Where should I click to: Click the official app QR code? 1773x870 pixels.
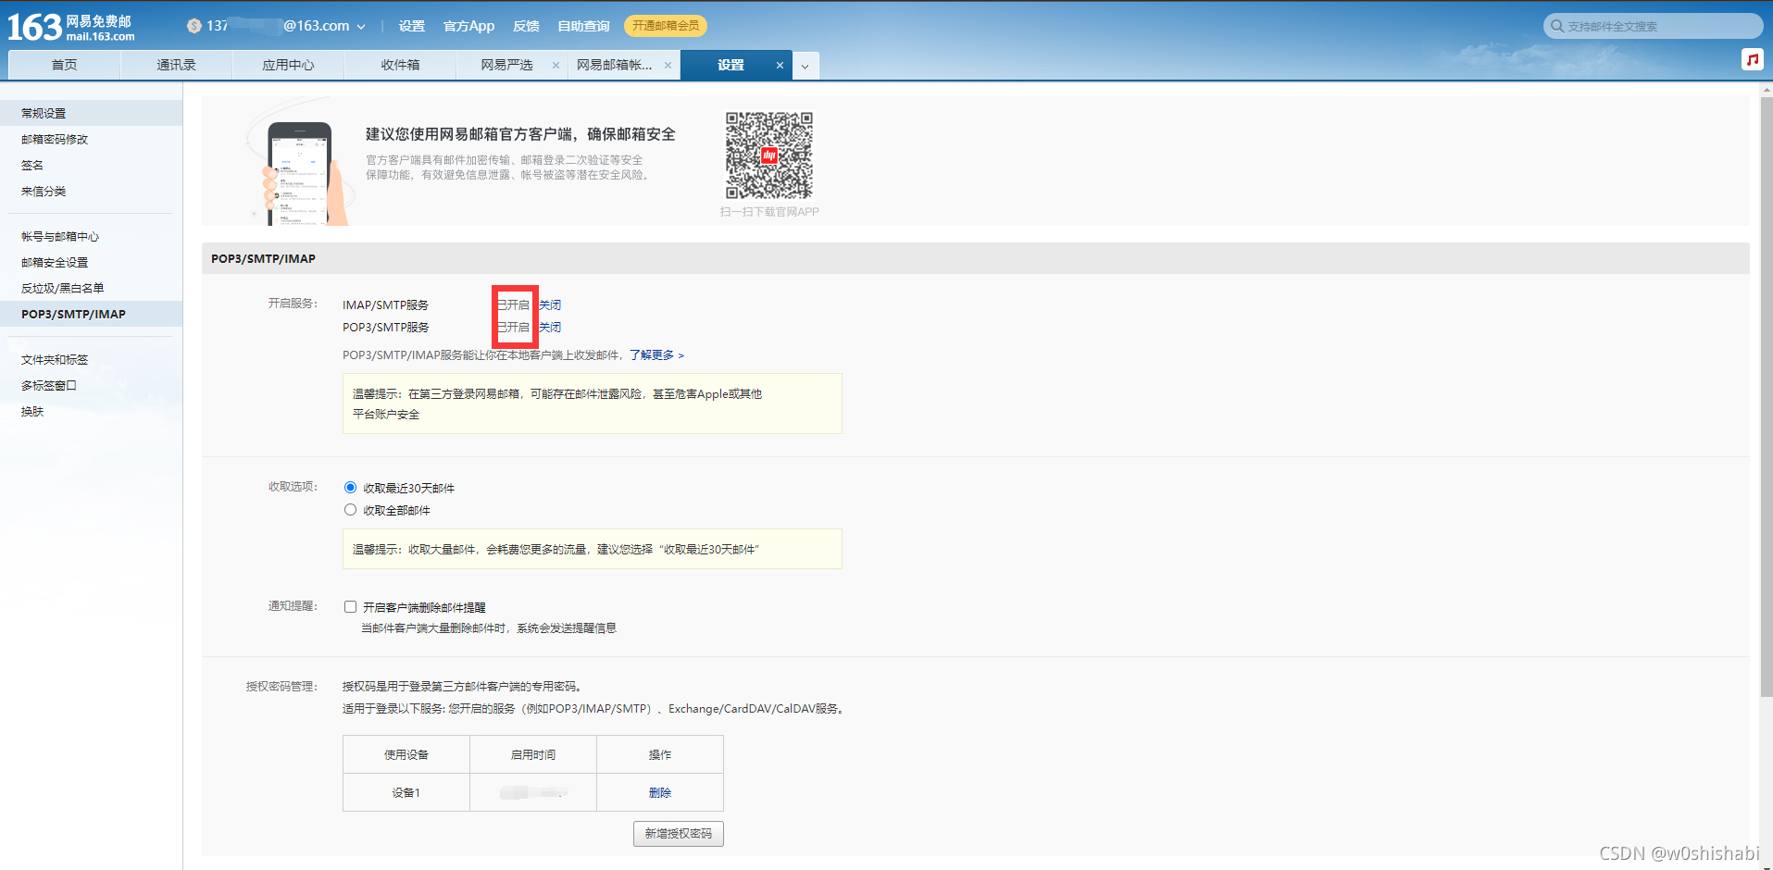pos(769,155)
